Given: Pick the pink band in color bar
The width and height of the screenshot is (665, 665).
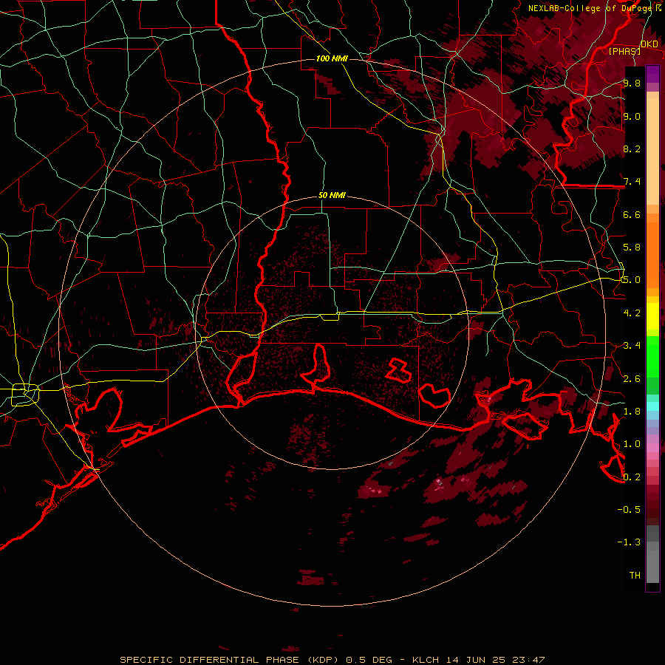Looking at the screenshot, I should coord(652,448).
